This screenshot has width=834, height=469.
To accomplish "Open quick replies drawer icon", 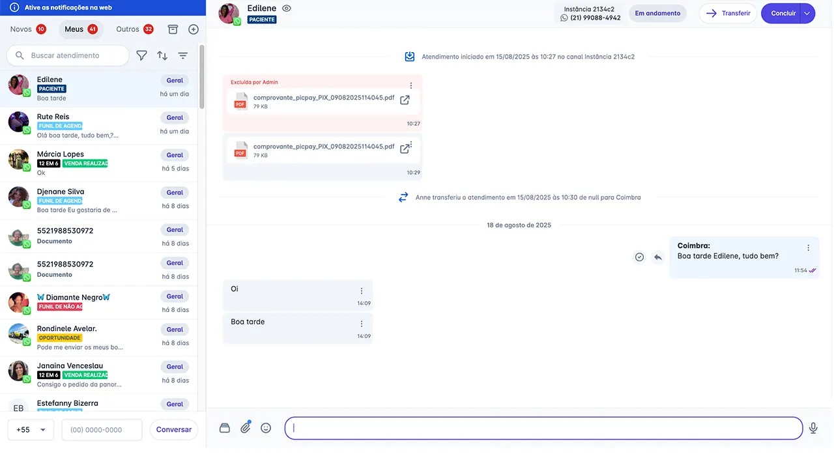I will (225, 428).
